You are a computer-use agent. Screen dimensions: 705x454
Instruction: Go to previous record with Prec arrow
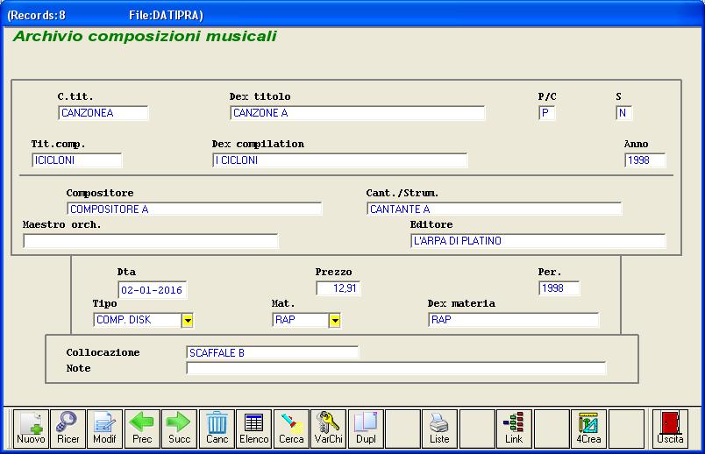coord(142,428)
